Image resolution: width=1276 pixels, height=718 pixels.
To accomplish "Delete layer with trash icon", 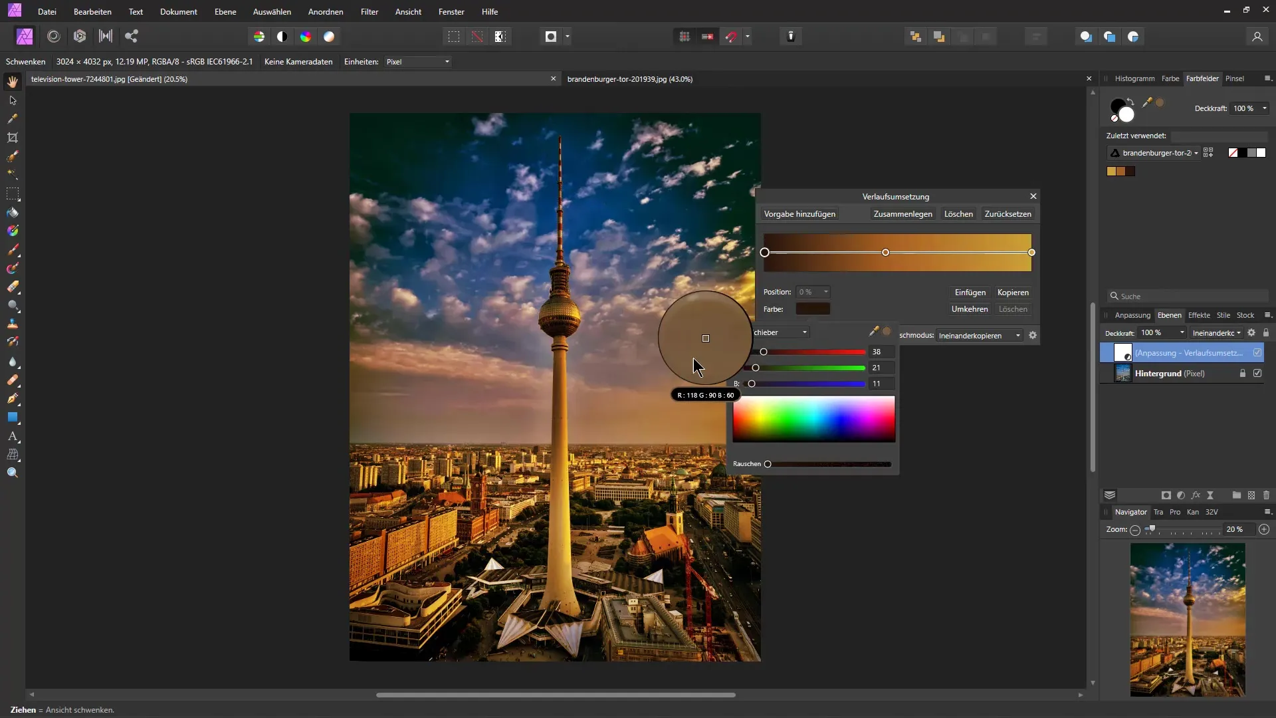I will [x=1266, y=495].
